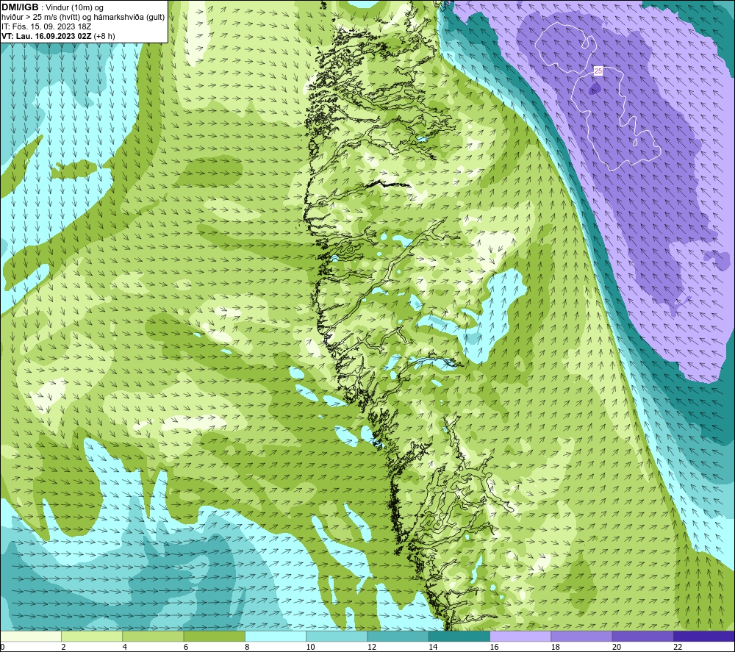Click the IT: Fös. 15. 09. 2023 18Z line
The width and height of the screenshot is (735, 652).
(46, 26)
